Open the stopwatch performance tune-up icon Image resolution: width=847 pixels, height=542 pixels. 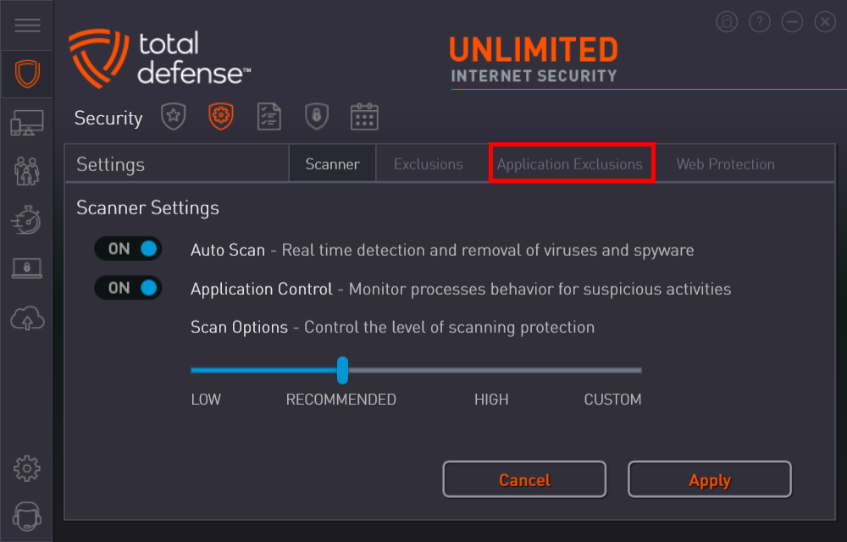27,219
